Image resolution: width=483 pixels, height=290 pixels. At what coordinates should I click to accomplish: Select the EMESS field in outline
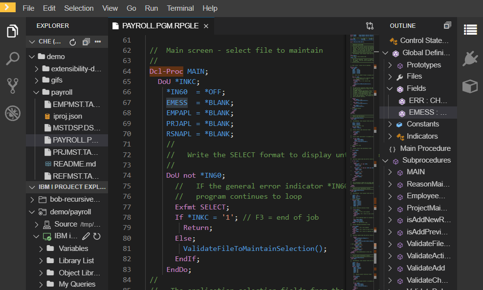coord(418,113)
